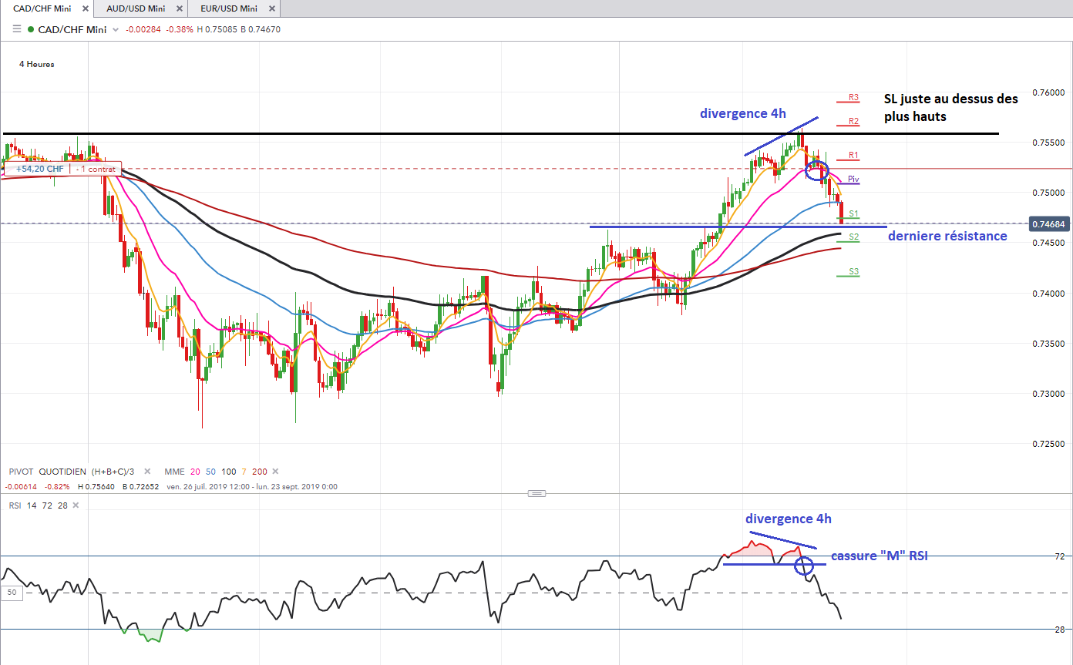The height and width of the screenshot is (665, 1073).
Task: Switch to the CAD/CHF Mini tab
Action: [x=45, y=9]
